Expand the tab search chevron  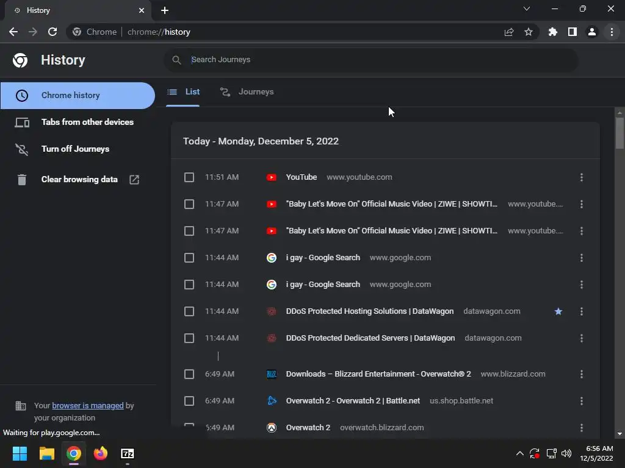pos(527,9)
